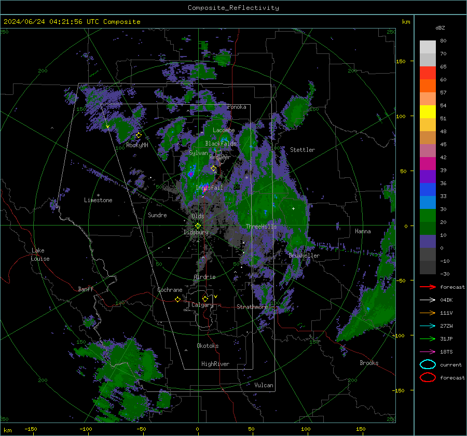The width and height of the screenshot is (467, 436).
Task: Click the Innisfail label
Action: tap(210, 188)
